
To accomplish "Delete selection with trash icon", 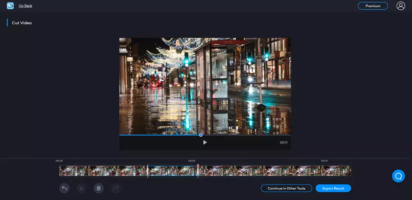I will [99, 188].
